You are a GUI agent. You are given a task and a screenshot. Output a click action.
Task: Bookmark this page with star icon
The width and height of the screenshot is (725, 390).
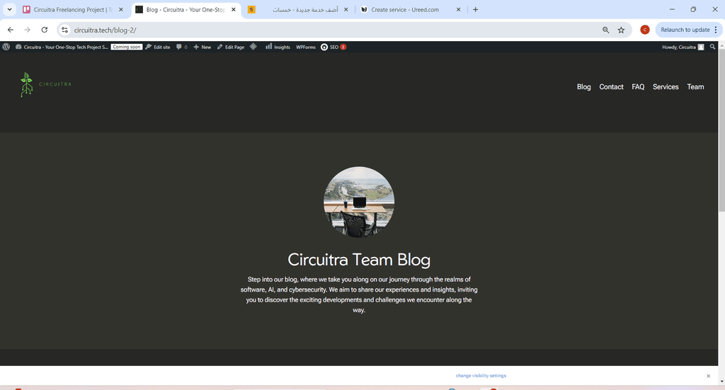pyautogui.click(x=621, y=30)
